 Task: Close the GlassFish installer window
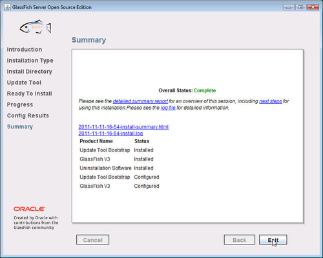coord(313,7)
